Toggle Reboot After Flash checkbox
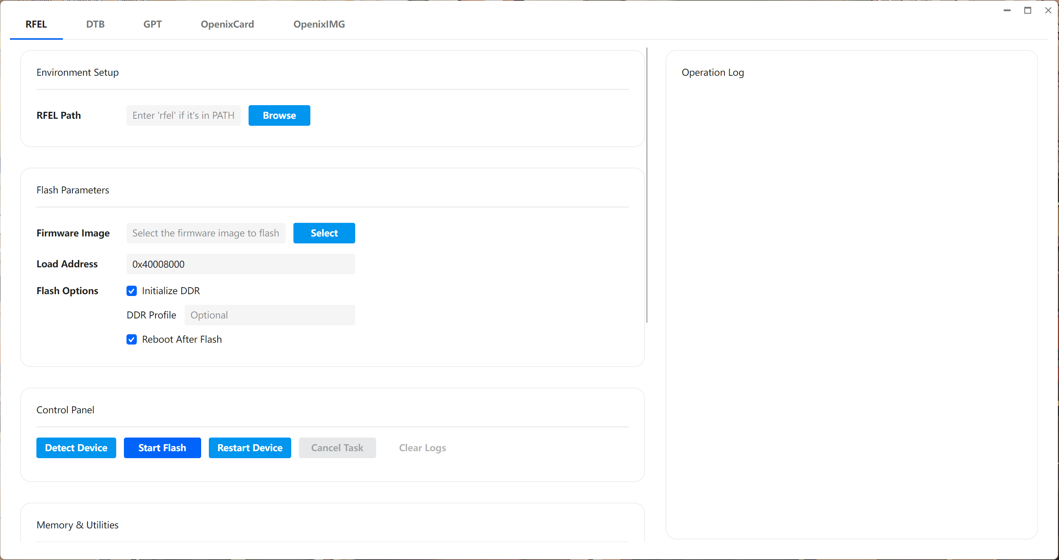Image resolution: width=1059 pixels, height=560 pixels. point(132,340)
